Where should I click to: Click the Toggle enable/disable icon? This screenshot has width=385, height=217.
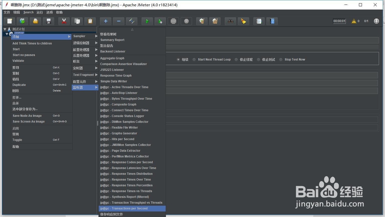pyautogui.click(x=132, y=21)
